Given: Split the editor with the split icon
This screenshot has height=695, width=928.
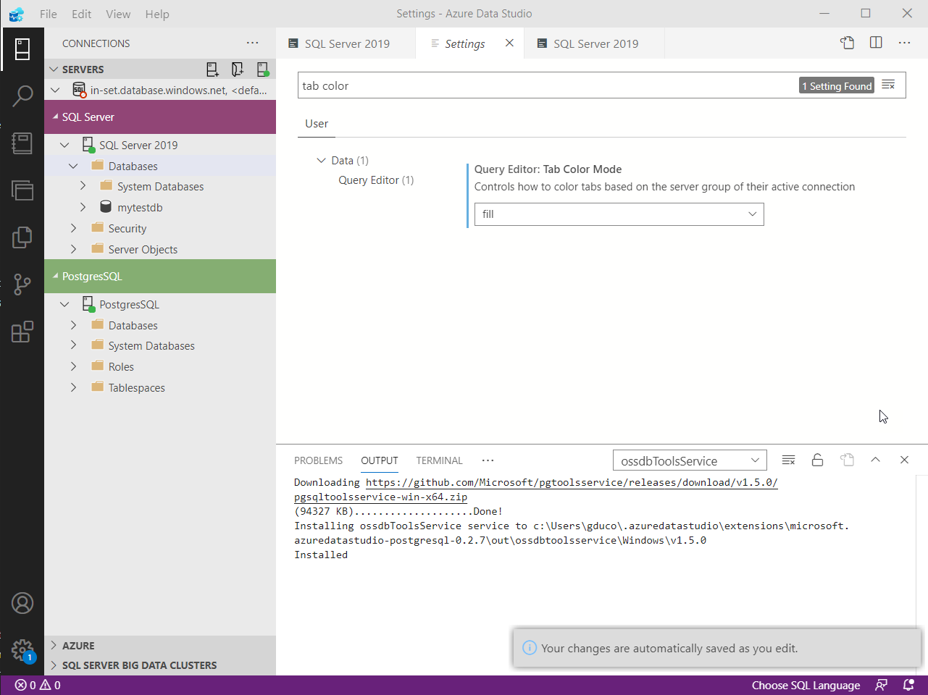Looking at the screenshot, I should point(876,43).
